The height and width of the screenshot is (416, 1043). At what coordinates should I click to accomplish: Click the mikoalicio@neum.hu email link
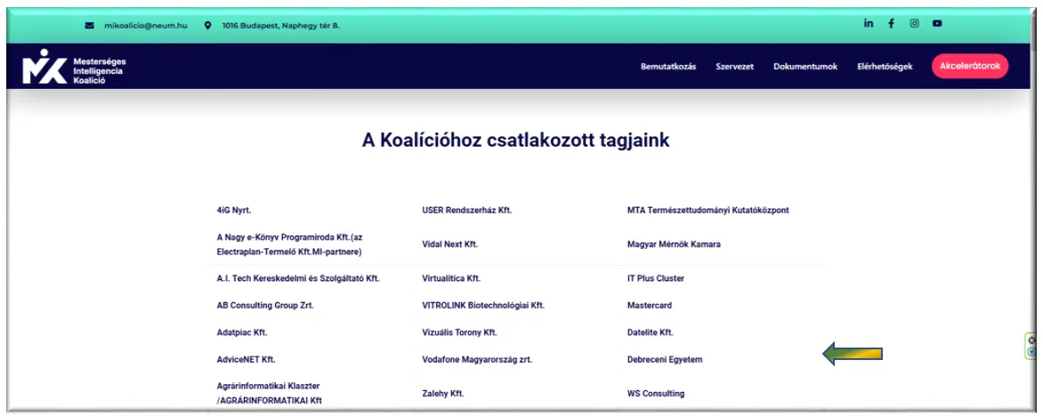(147, 26)
